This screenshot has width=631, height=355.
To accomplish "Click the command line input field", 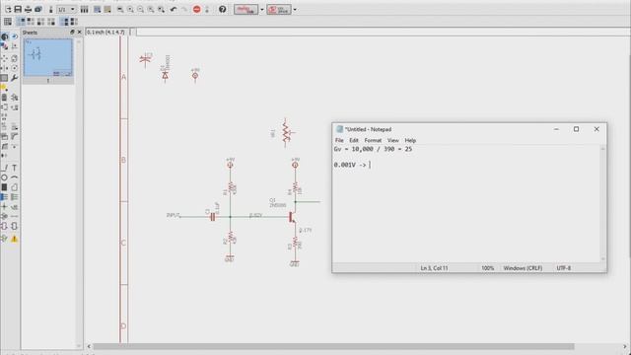I will point(383,32).
